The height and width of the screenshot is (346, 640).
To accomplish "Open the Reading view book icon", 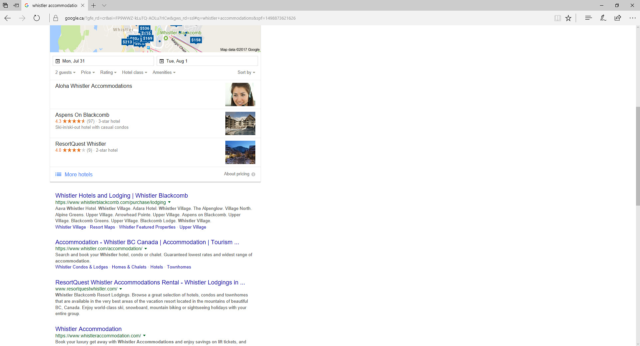I will (x=557, y=18).
